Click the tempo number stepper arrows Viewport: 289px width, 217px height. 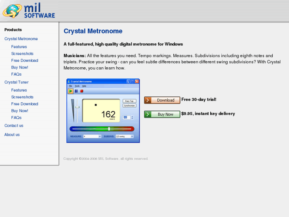point(132,117)
